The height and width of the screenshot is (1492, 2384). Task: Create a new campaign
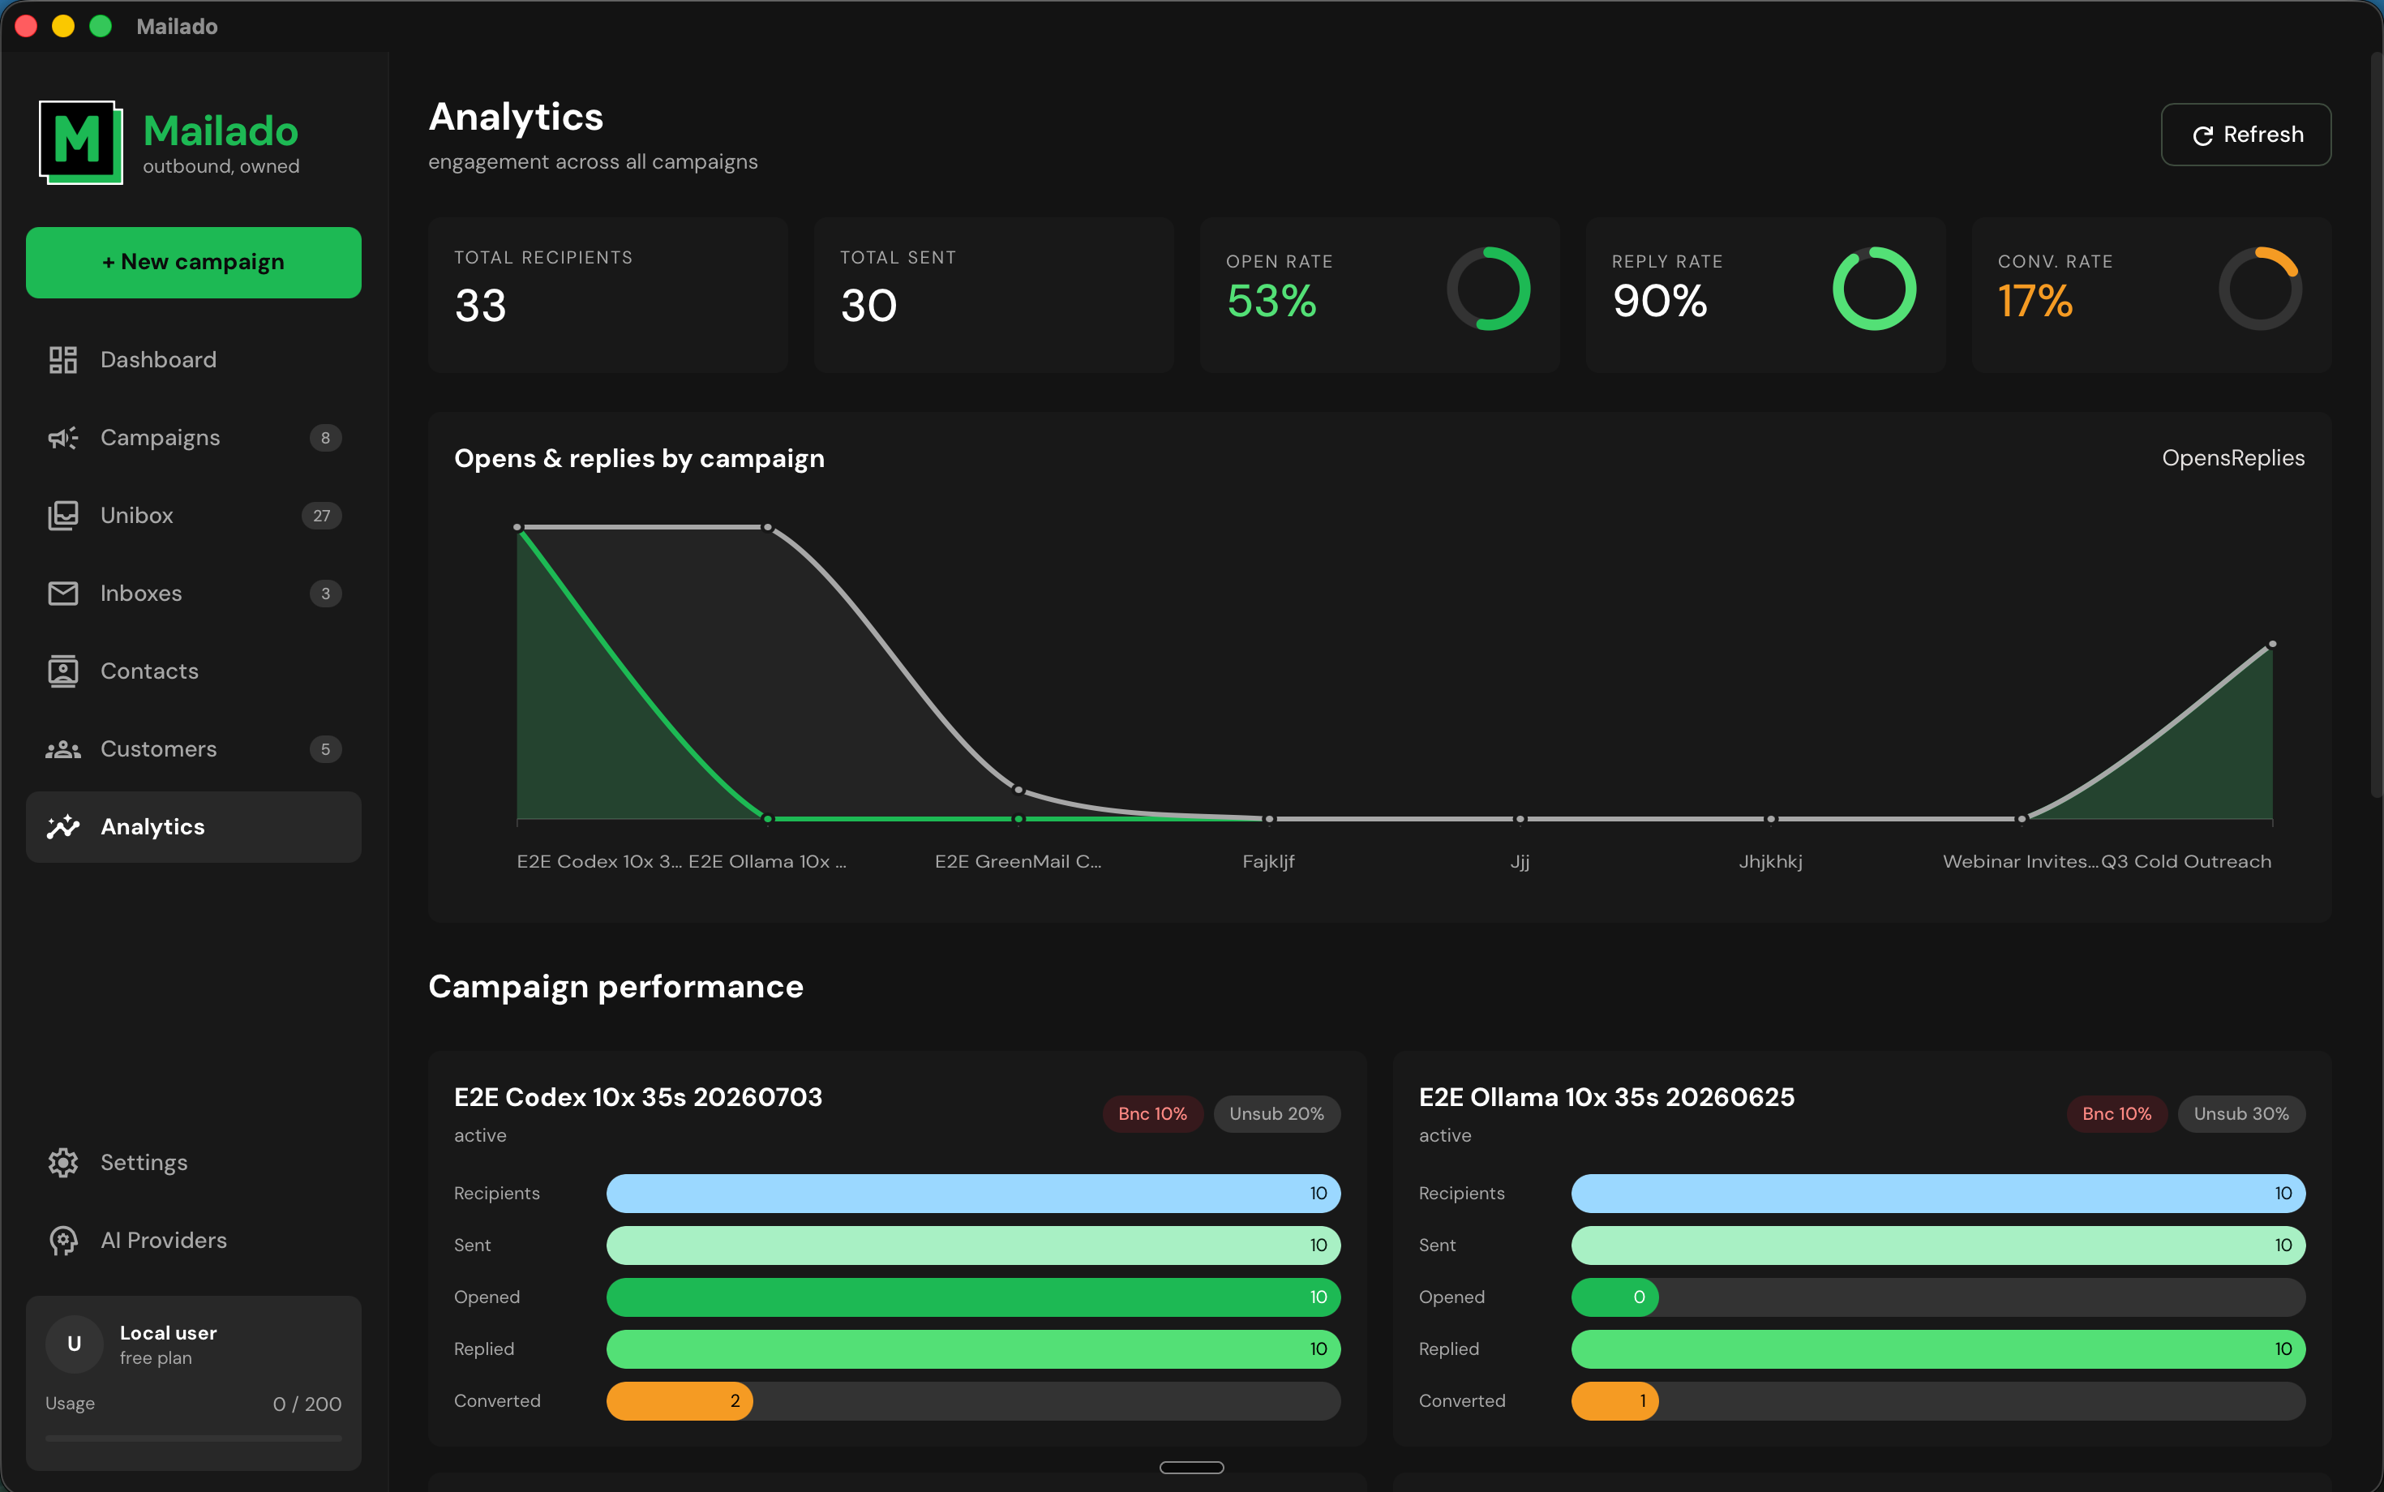click(194, 263)
